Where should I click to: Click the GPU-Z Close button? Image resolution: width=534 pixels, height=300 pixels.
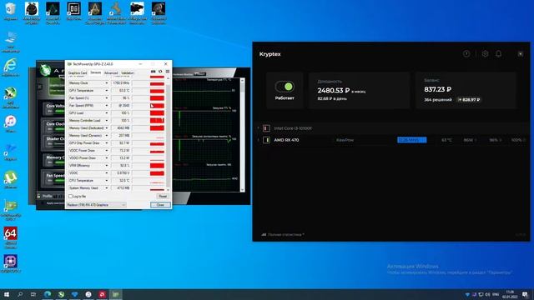tap(160, 205)
